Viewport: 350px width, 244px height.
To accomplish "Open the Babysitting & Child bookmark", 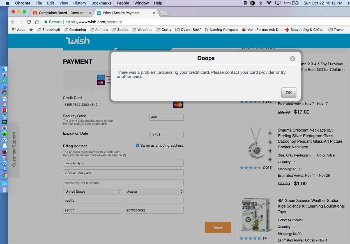I will [305, 30].
